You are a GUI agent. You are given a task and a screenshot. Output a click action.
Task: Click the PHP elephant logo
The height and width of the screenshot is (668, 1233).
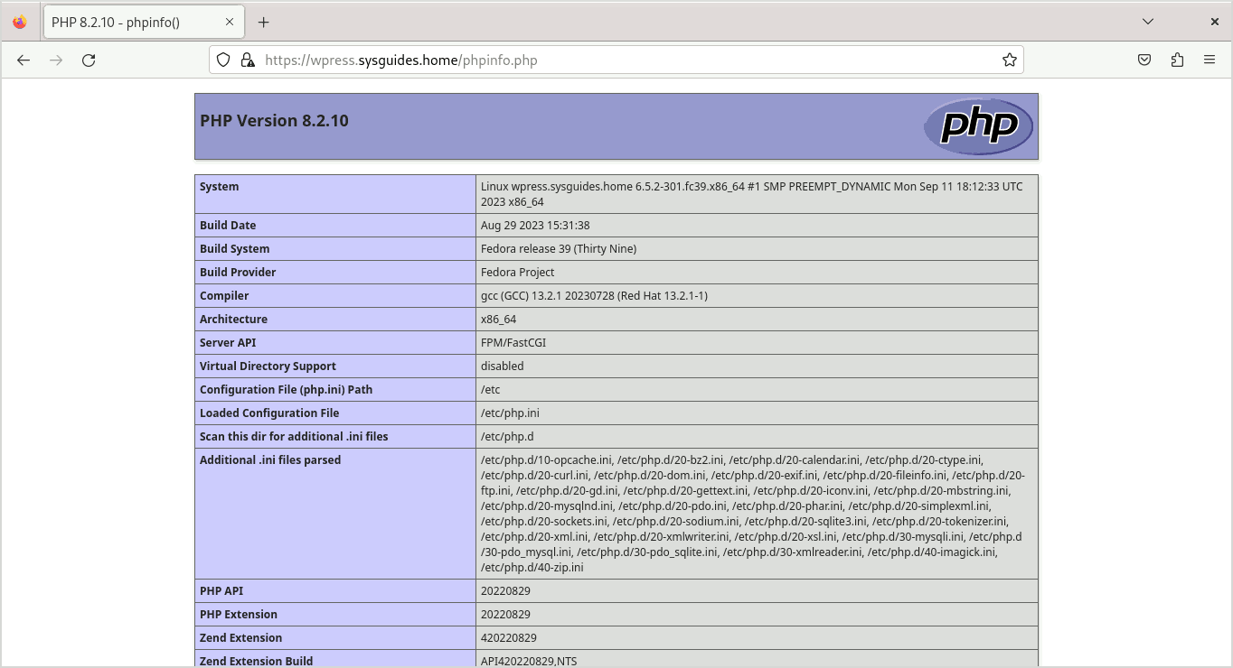click(x=979, y=126)
